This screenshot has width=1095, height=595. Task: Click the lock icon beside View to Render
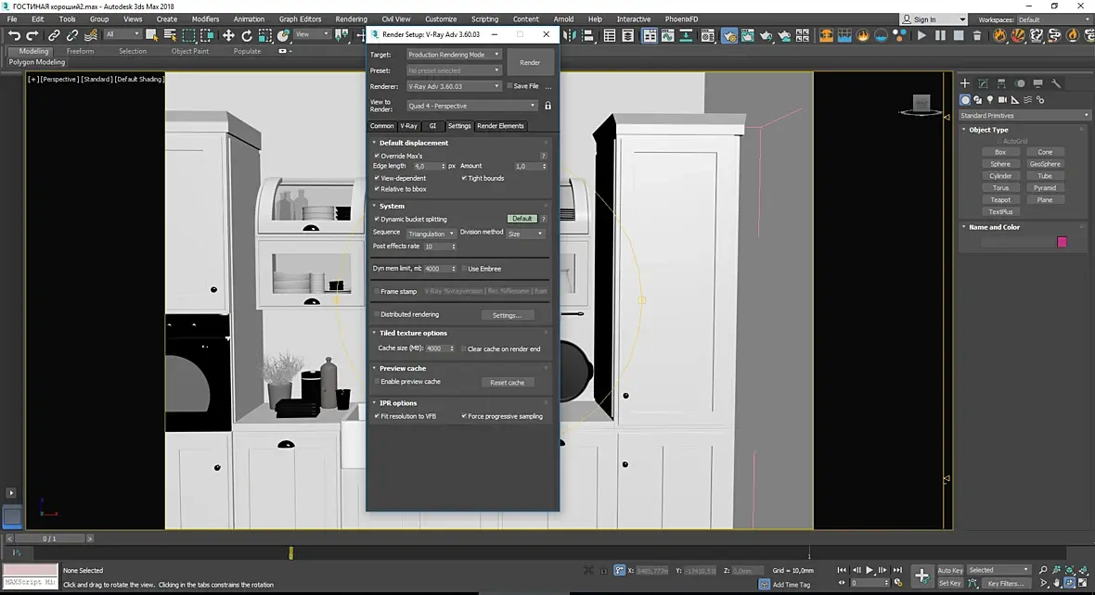pos(547,106)
